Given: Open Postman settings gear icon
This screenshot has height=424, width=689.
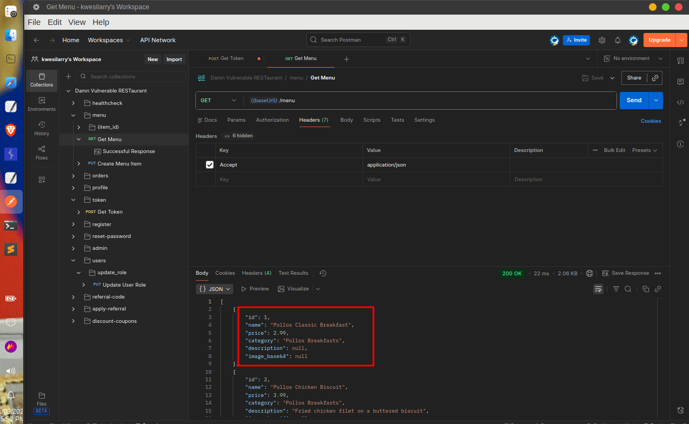Looking at the screenshot, I should [602, 40].
